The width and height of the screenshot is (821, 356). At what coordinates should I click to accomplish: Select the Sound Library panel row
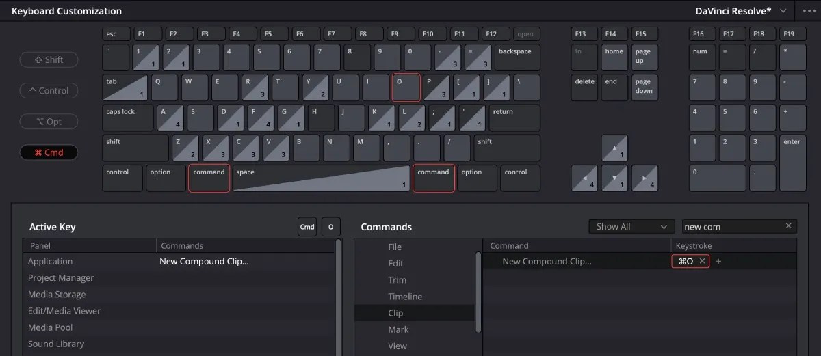tap(178, 344)
